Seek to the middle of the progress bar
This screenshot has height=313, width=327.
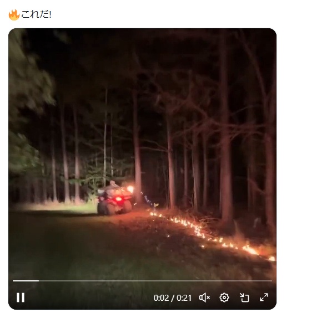[x=142, y=281]
